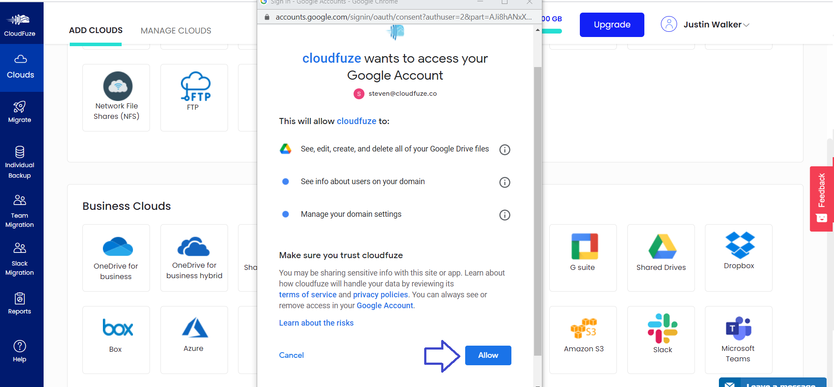Open Reports in sidebar

click(20, 303)
